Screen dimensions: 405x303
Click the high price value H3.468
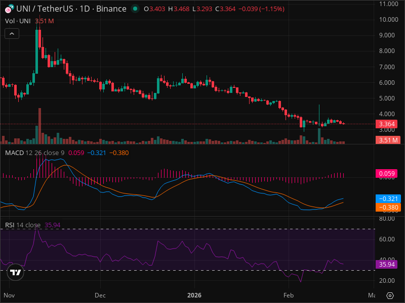pyautogui.click(x=179, y=9)
